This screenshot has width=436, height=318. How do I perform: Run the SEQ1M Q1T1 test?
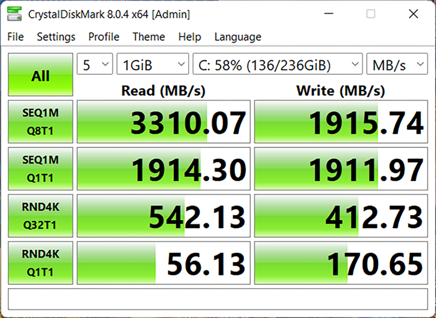click(x=40, y=169)
